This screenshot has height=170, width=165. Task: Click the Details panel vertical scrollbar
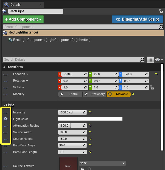point(162,107)
